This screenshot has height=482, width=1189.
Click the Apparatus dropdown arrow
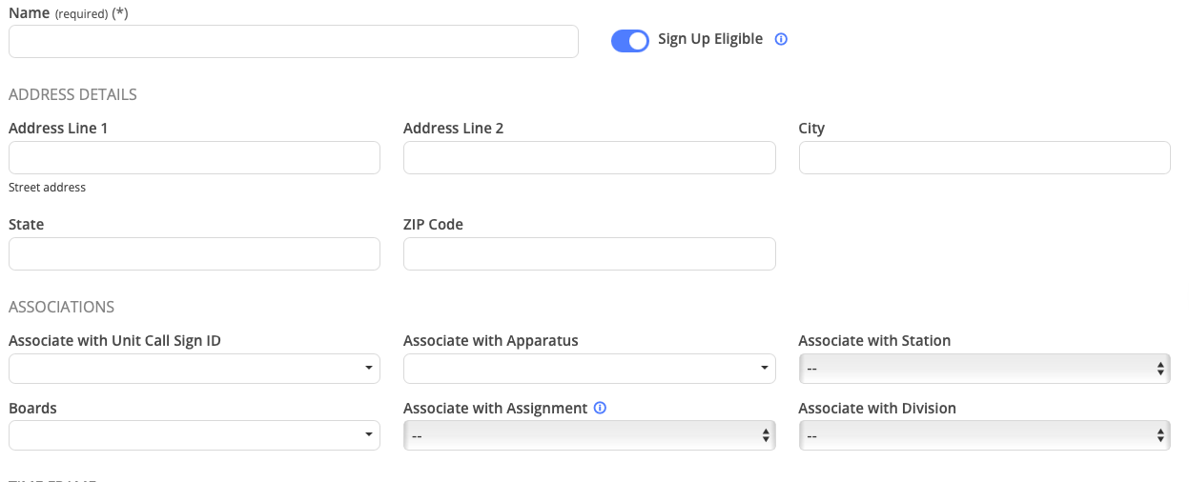click(764, 369)
